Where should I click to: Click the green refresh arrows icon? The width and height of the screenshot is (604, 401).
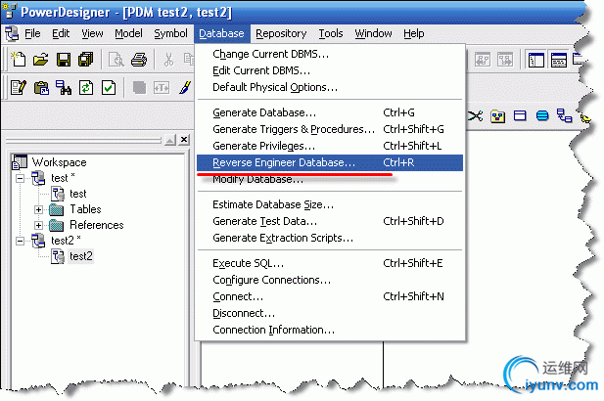[86, 88]
